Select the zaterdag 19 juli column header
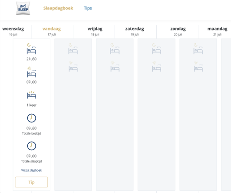 click(135, 31)
